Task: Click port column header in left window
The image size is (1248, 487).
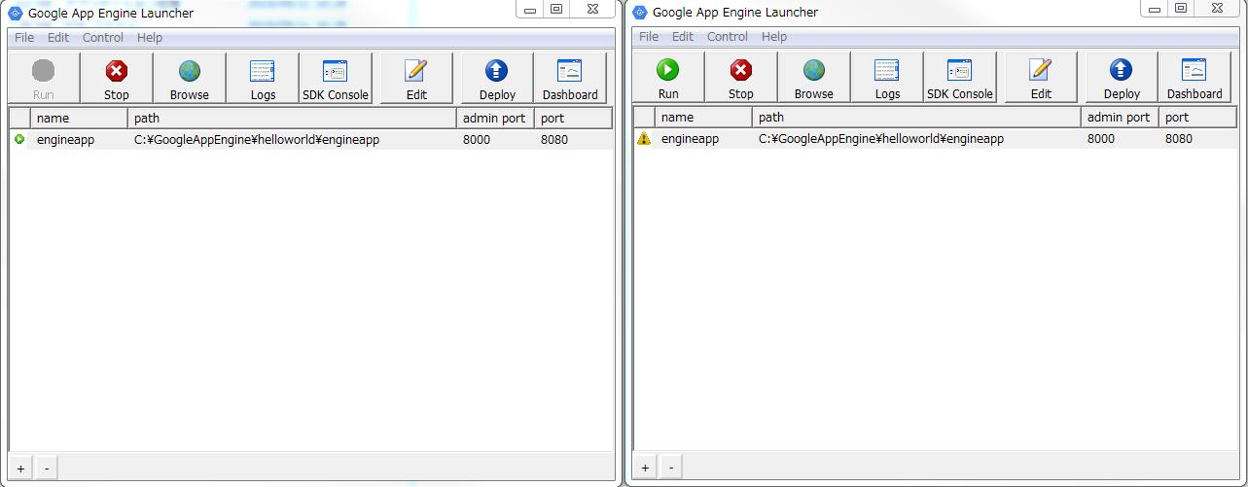Action: pyautogui.click(x=573, y=119)
